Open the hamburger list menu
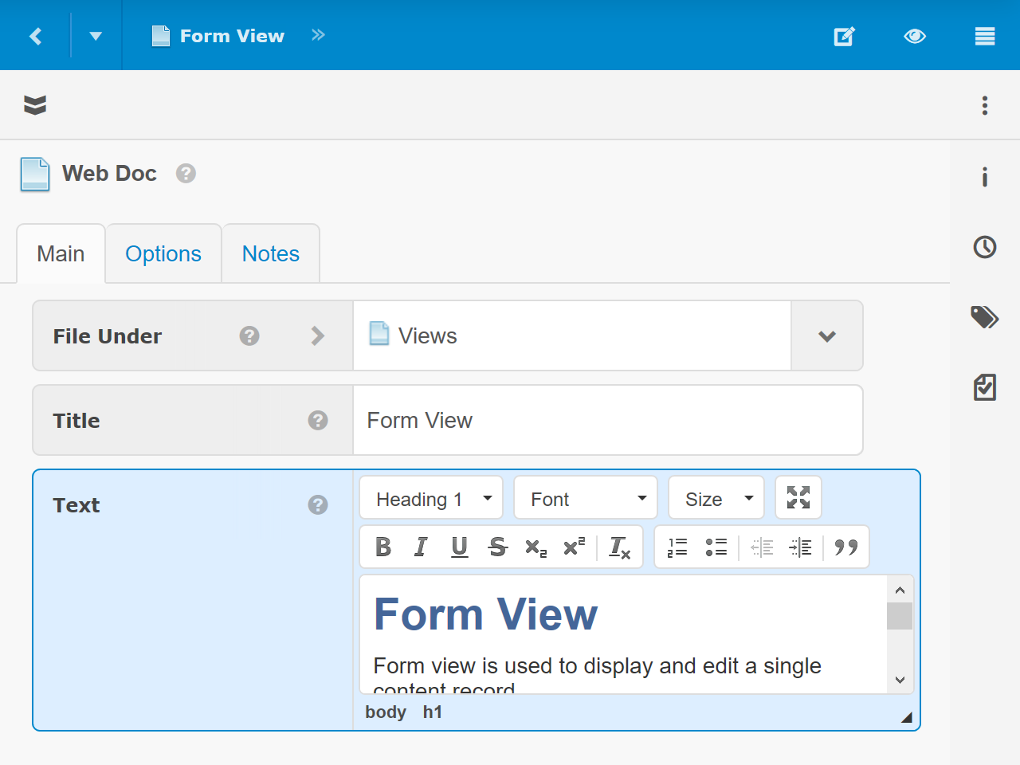This screenshot has height=765, width=1020. coord(984,36)
